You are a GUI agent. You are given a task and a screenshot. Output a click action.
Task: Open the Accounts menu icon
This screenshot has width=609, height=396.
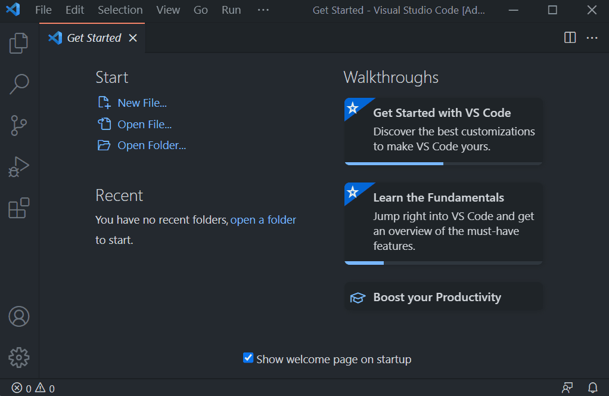(x=18, y=316)
